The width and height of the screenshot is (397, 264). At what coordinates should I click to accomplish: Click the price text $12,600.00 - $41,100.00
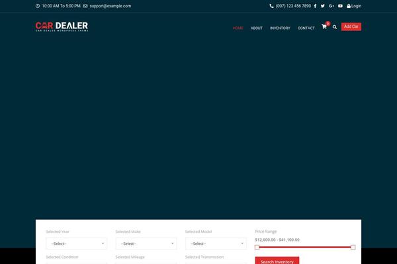coord(277,240)
